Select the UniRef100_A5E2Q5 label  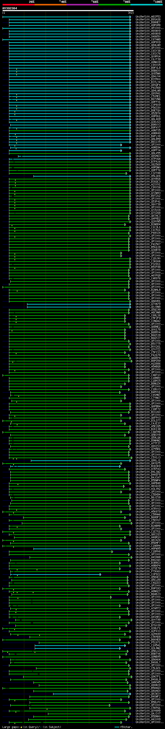(148, 426)
